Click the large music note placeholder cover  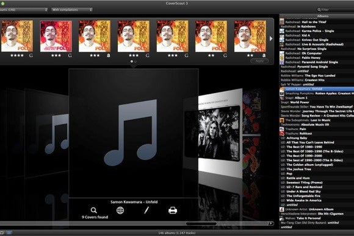pos(134,133)
